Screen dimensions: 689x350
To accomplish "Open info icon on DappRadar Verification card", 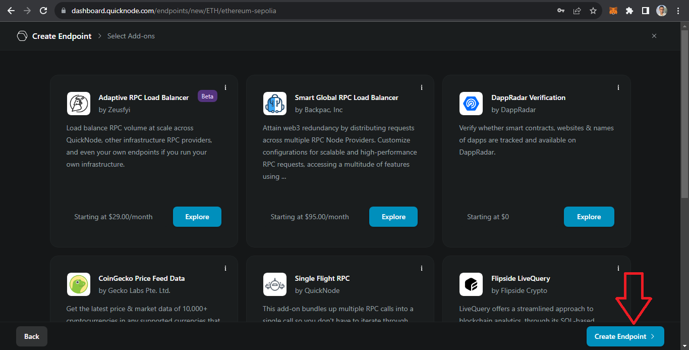I will click(618, 88).
